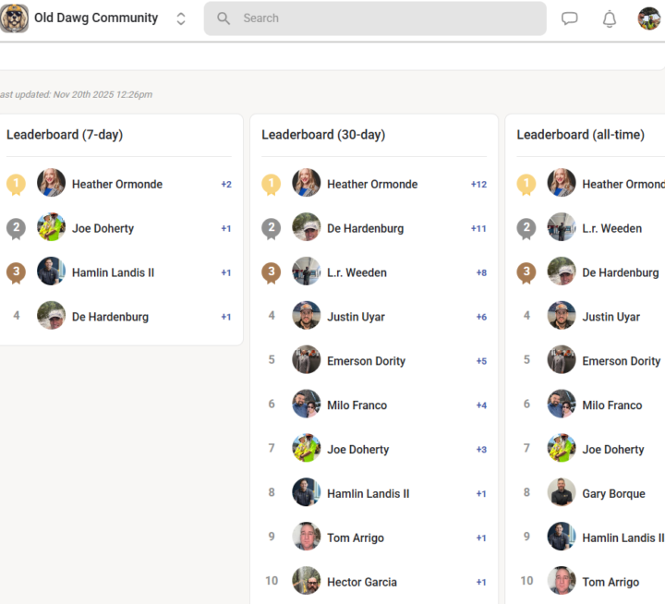The image size is (665, 604).
Task: Open Joe Doherty's profile in 7-day leaderboard
Action: point(103,228)
